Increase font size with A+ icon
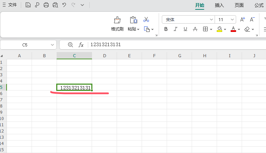Screen dimensions: 266x153 coord(243,19)
